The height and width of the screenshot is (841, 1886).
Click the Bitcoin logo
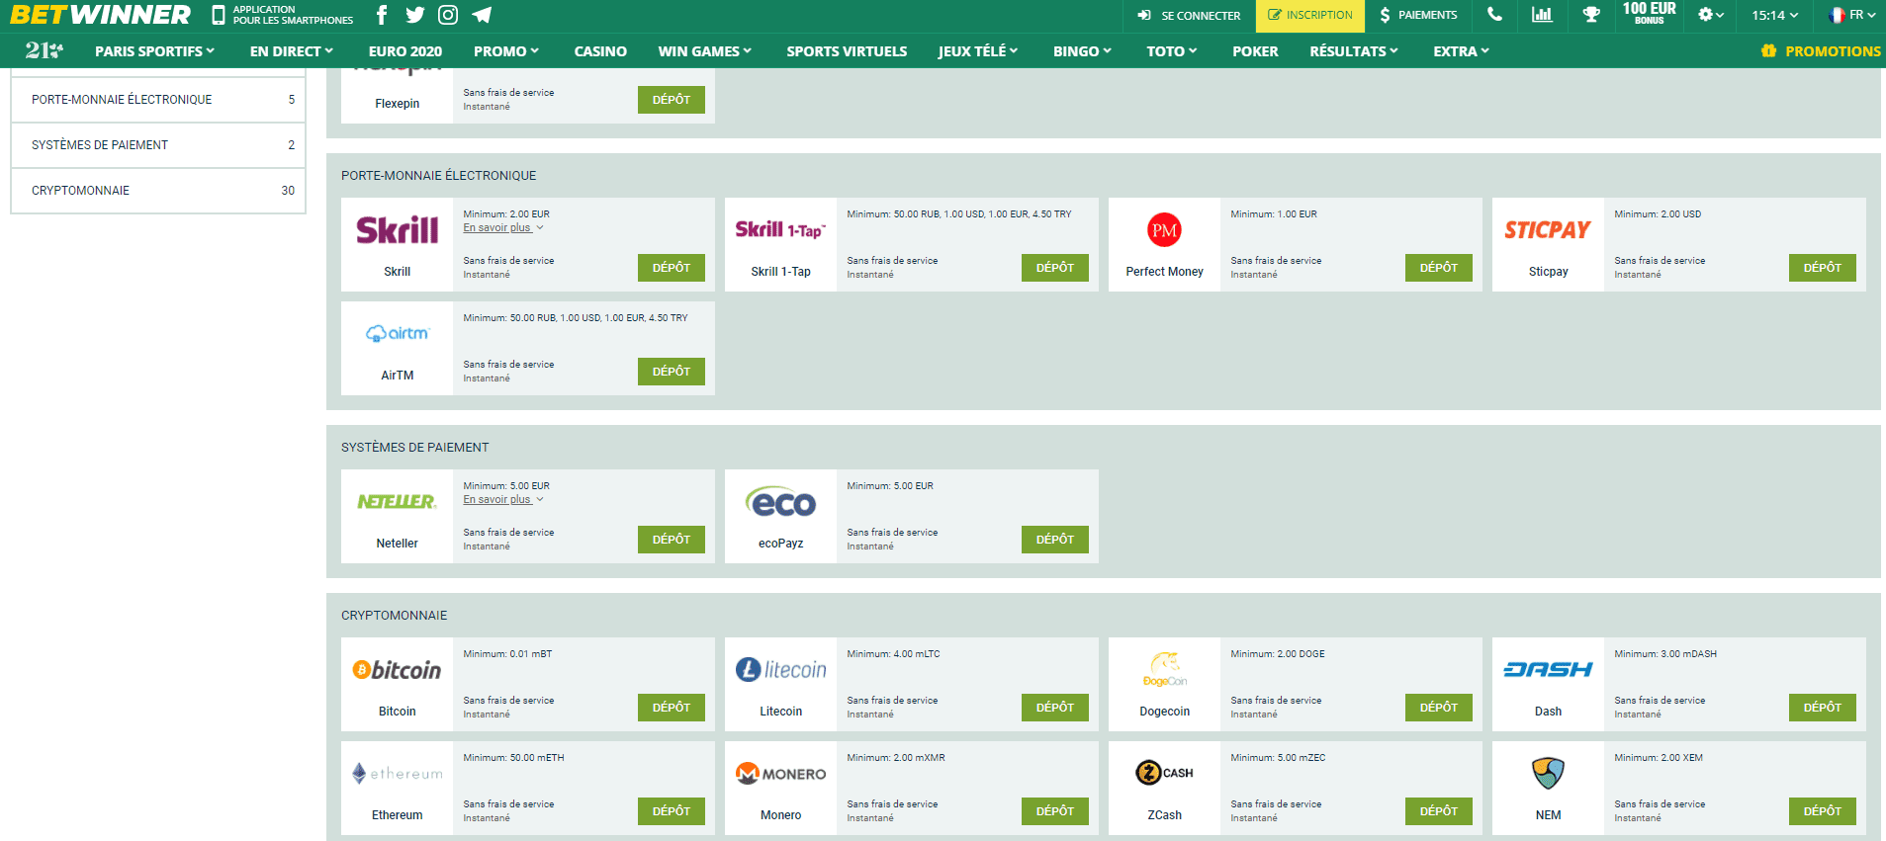click(397, 670)
